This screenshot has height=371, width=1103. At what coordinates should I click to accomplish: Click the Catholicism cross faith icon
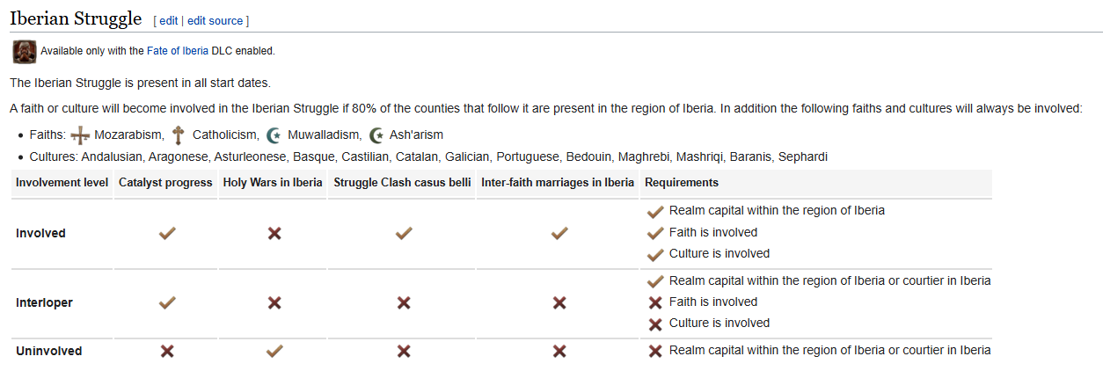(x=178, y=135)
